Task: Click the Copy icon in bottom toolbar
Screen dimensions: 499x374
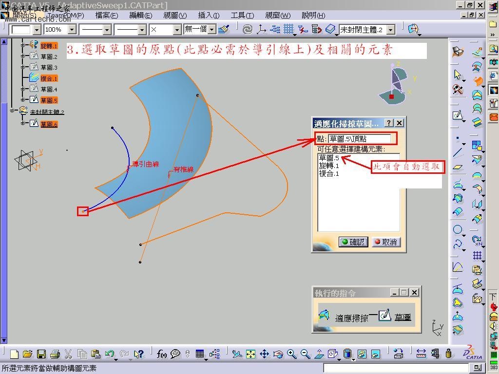Action: point(82,354)
